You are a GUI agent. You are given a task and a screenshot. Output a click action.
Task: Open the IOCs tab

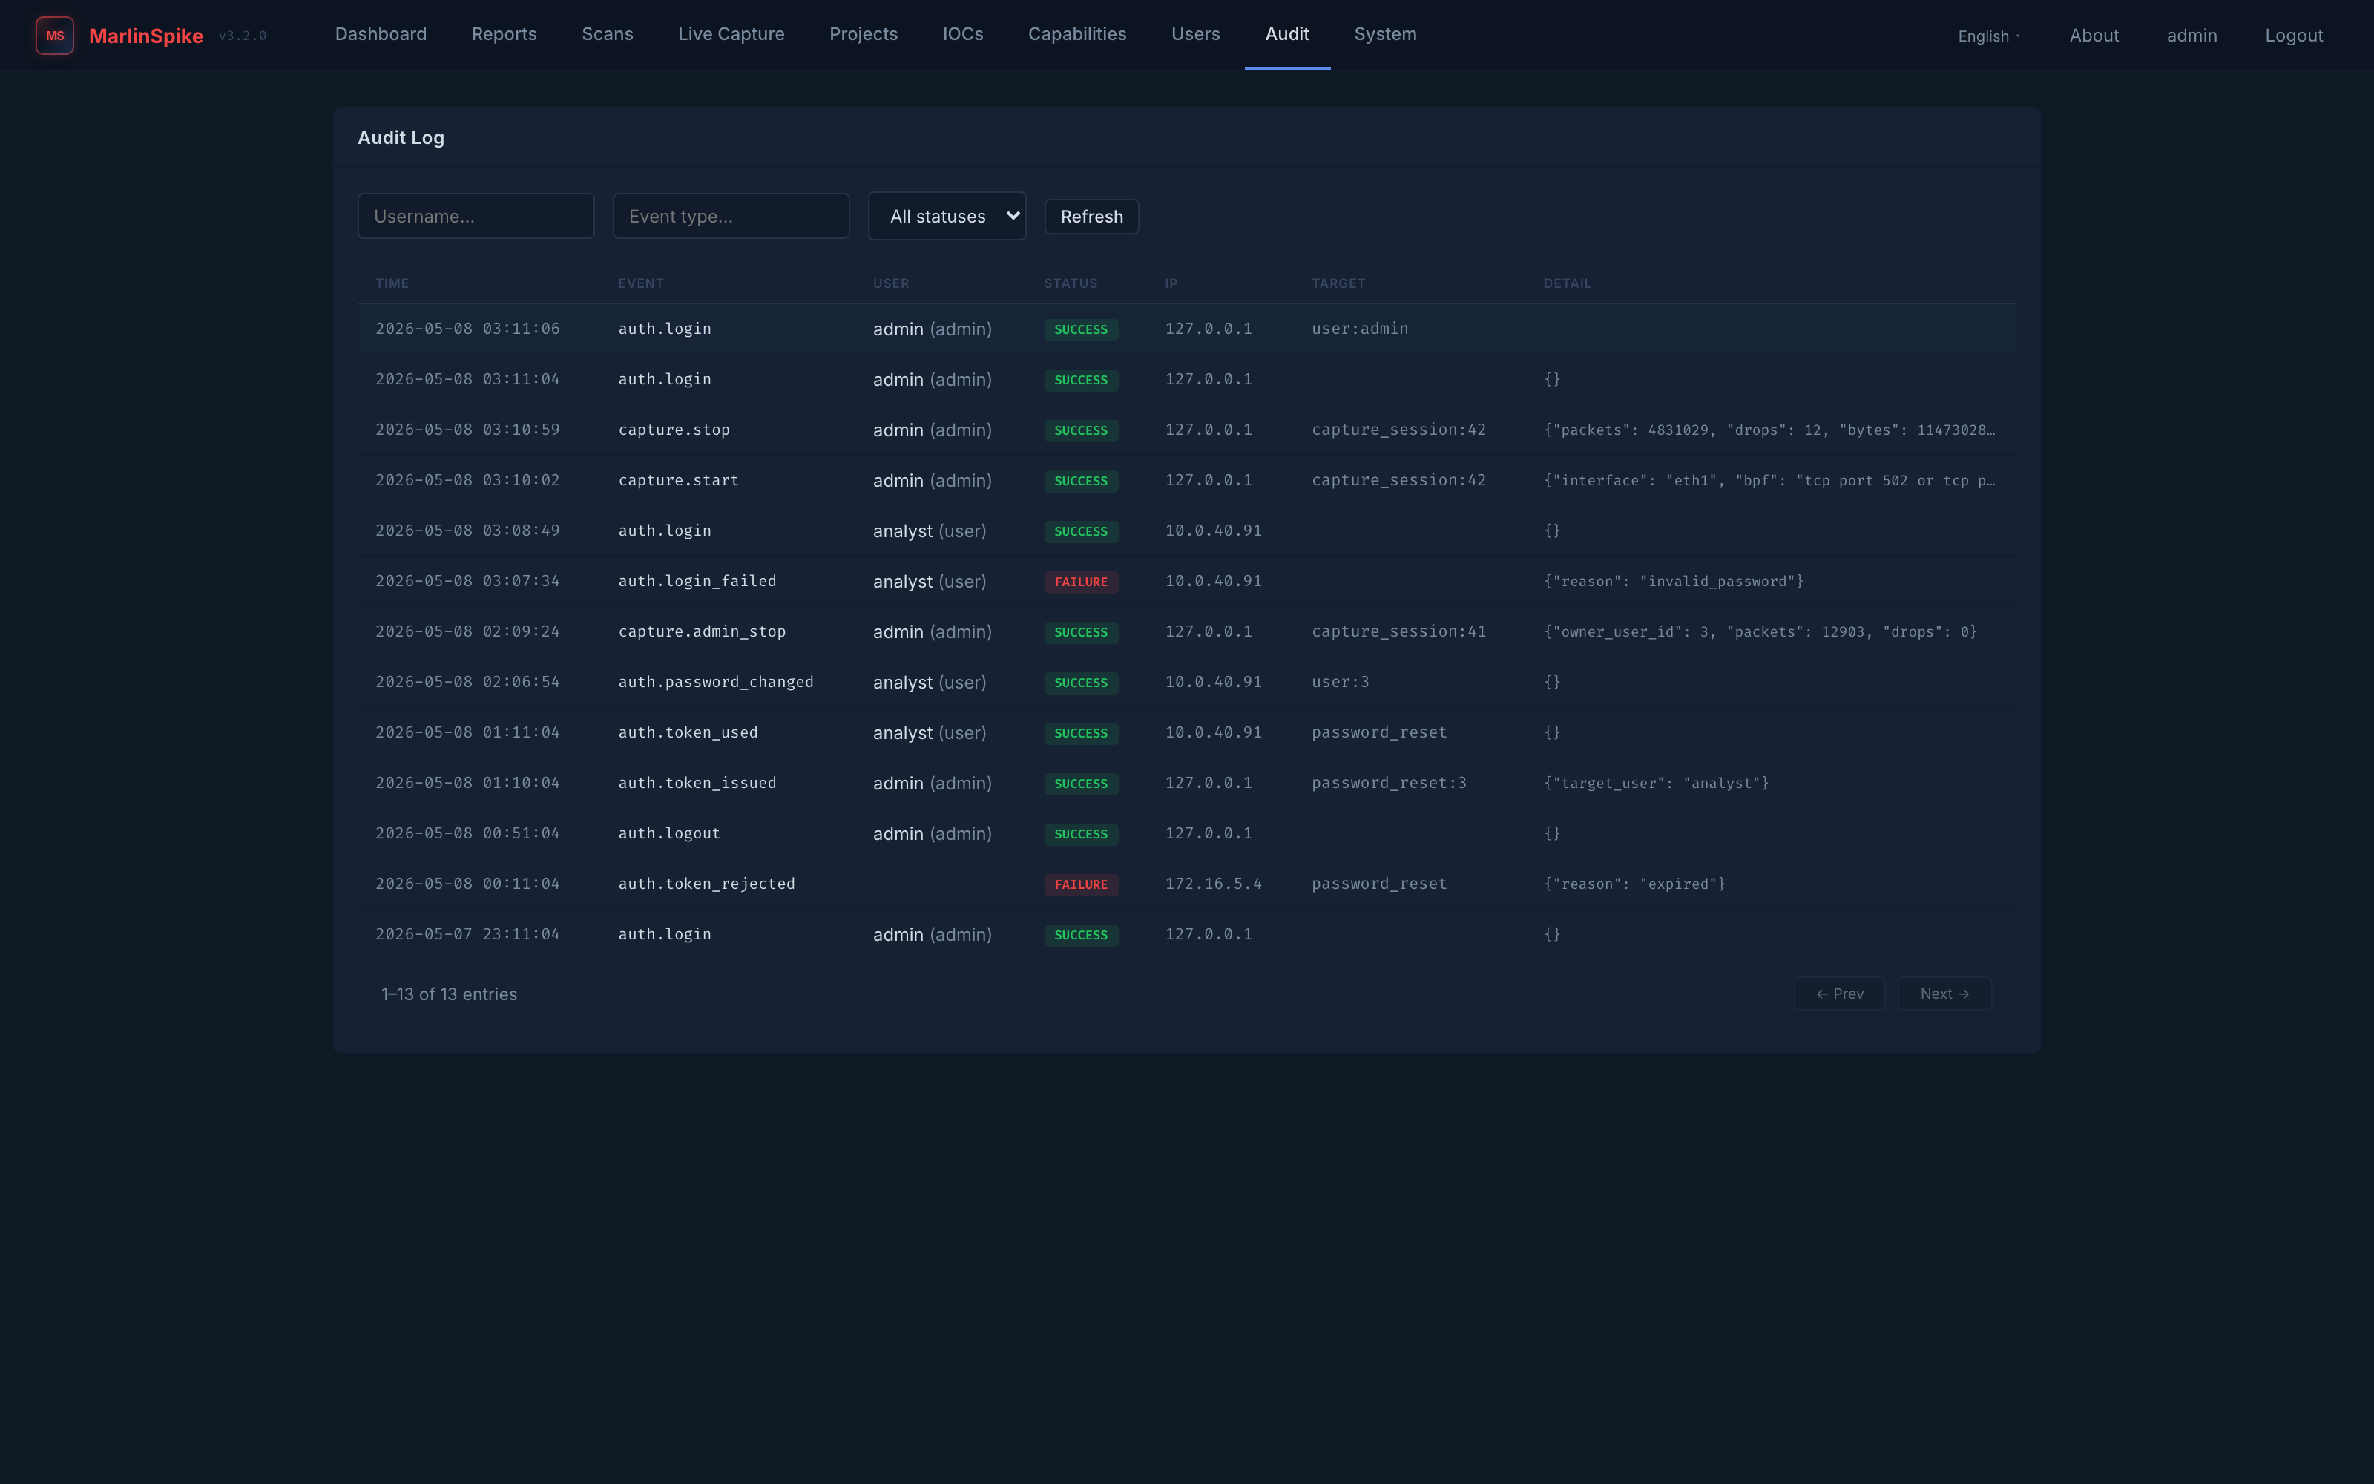[962, 34]
